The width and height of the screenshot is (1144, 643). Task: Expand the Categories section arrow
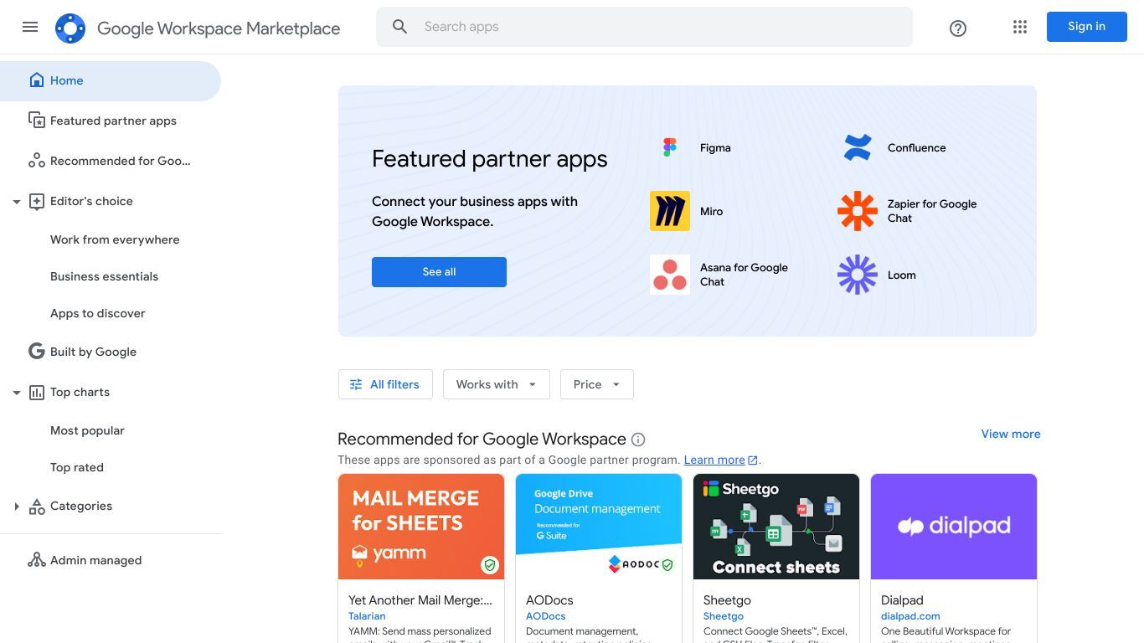[x=16, y=506]
